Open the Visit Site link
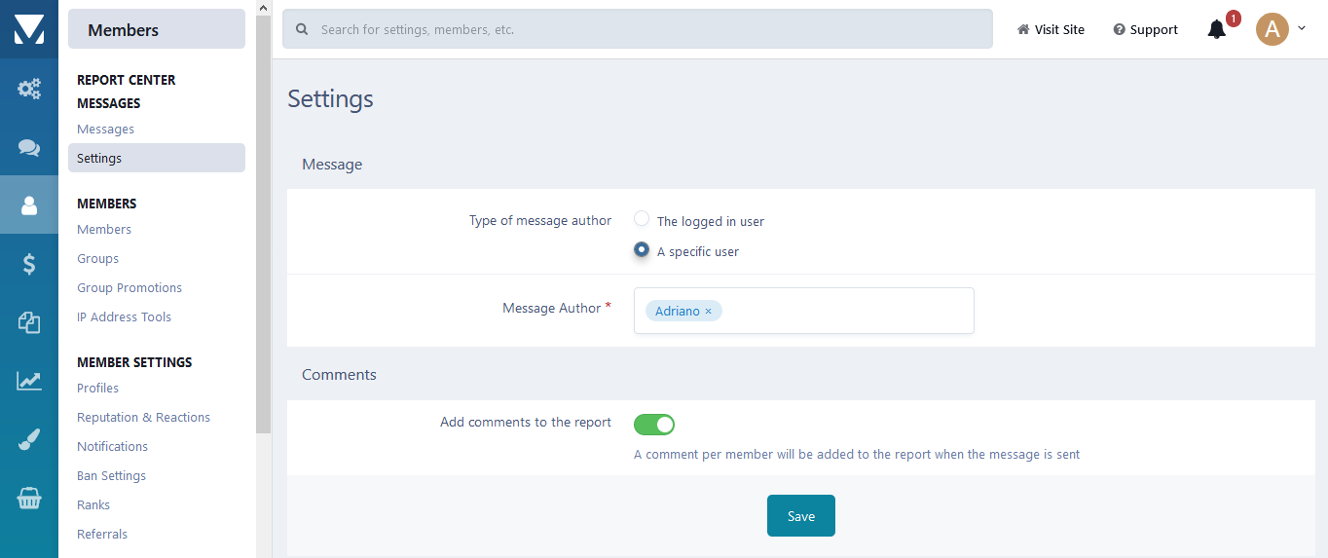 point(1051,30)
